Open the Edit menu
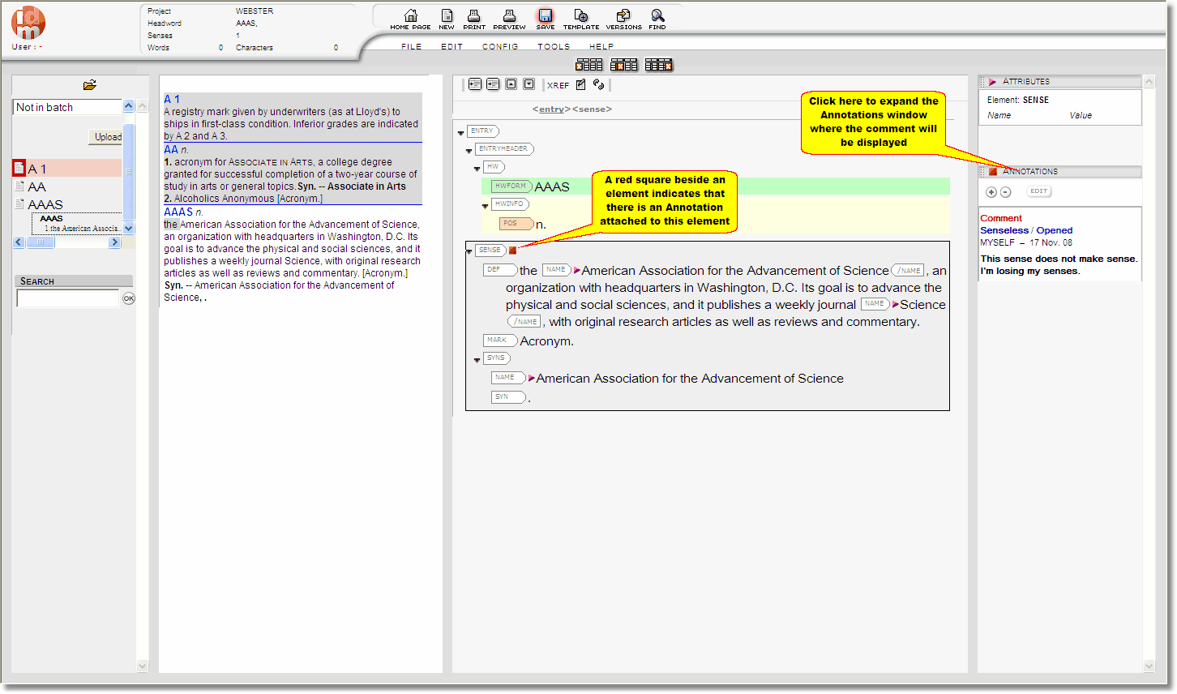This screenshot has height=694, width=1177. (452, 47)
